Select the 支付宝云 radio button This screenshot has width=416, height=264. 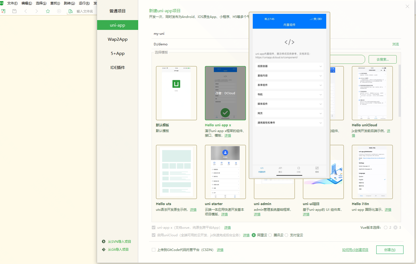pyautogui.click(x=286, y=235)
